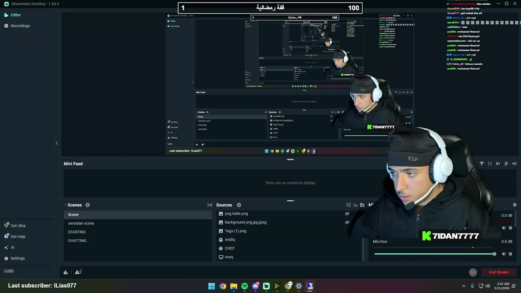Select the 'ramadan scene' scene
The width and height of the screenshot is (521, 293).
click(x=138, y=223)
